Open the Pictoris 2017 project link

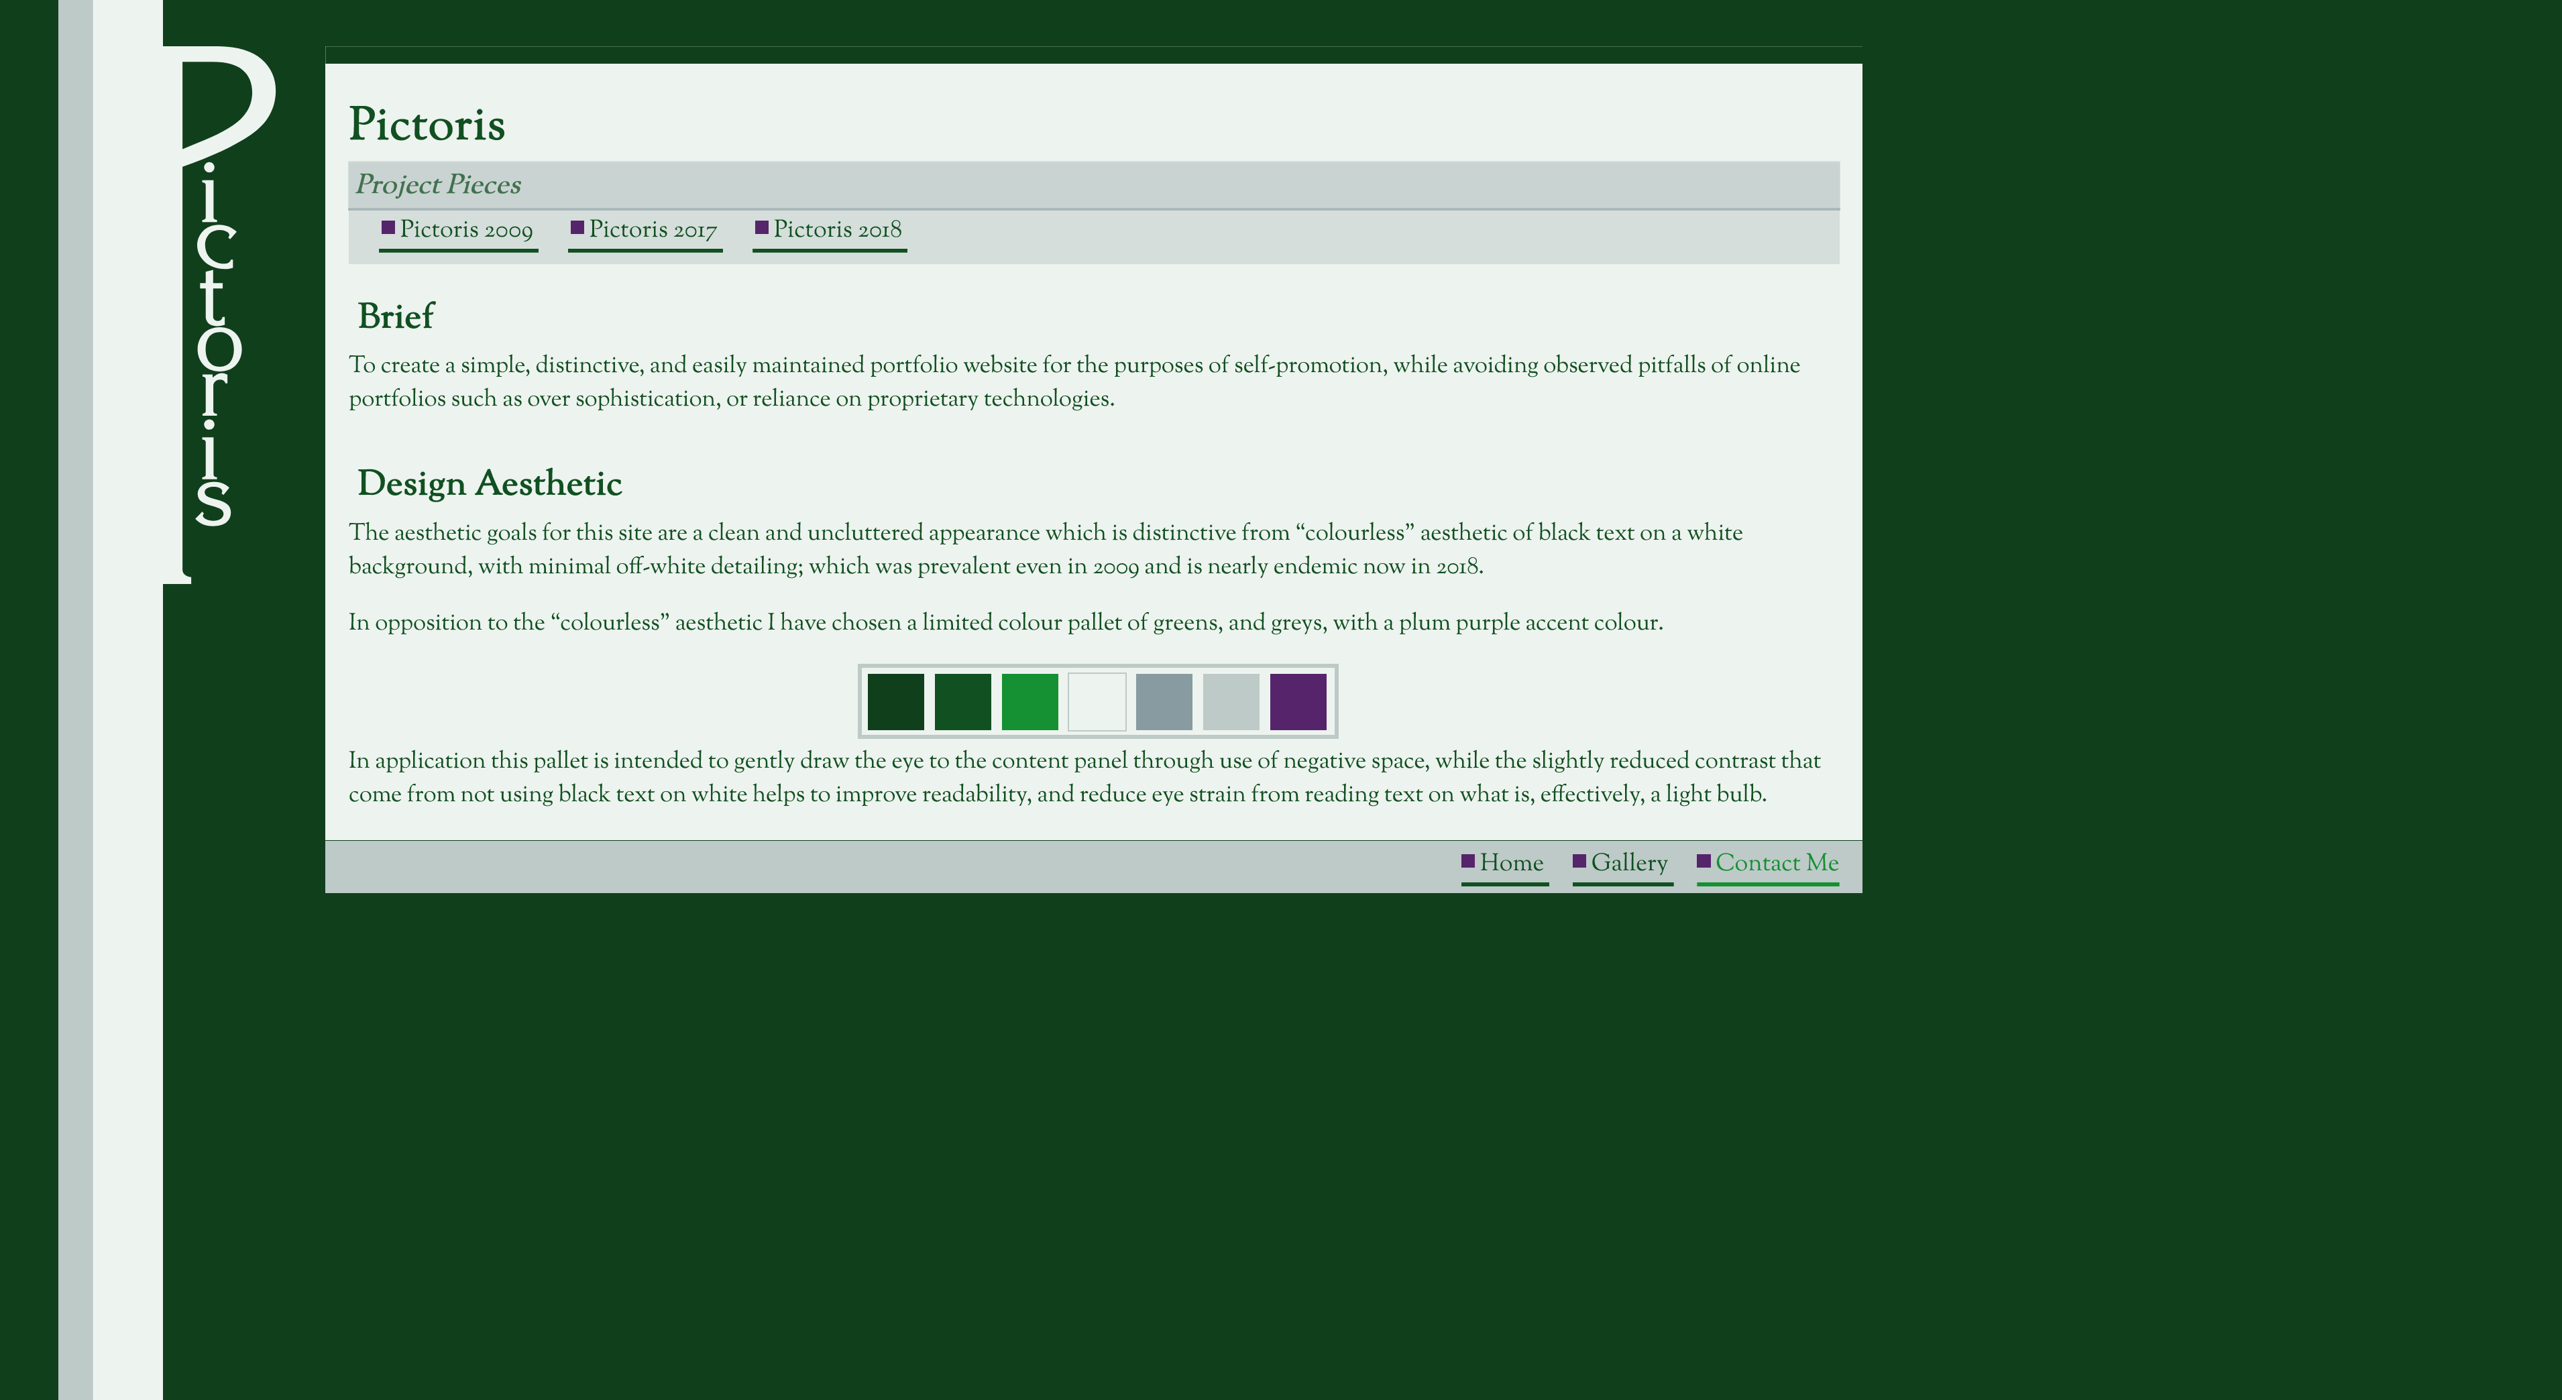pos(653,230)
